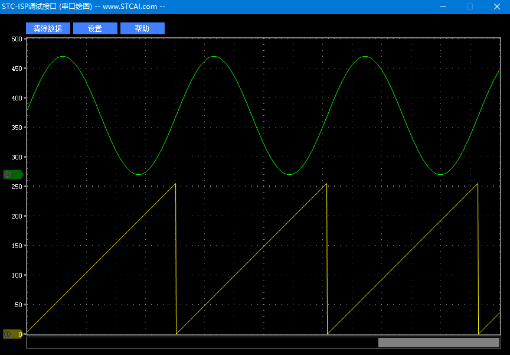Close the STC-ISP plotter window

click(496, 6)
